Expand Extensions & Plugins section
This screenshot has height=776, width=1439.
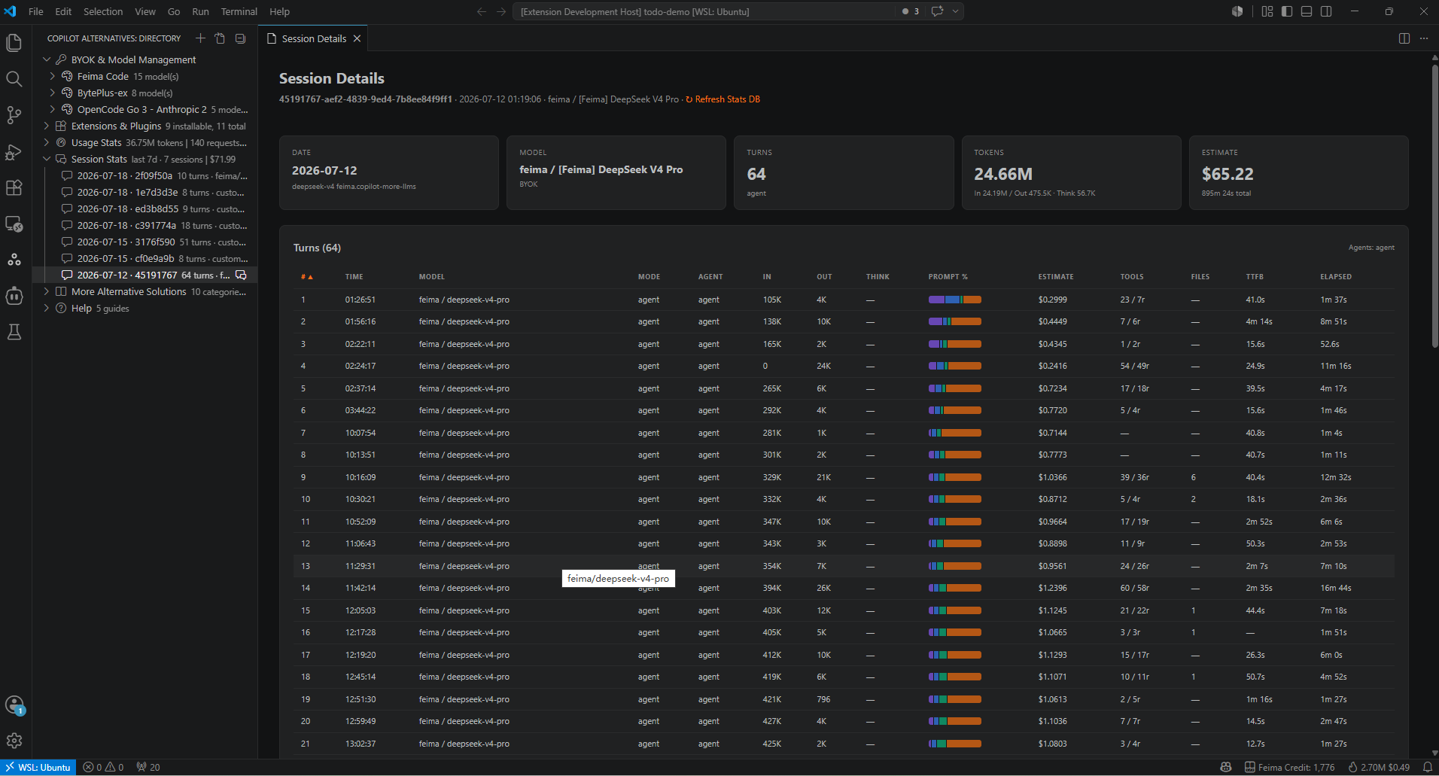47,126
